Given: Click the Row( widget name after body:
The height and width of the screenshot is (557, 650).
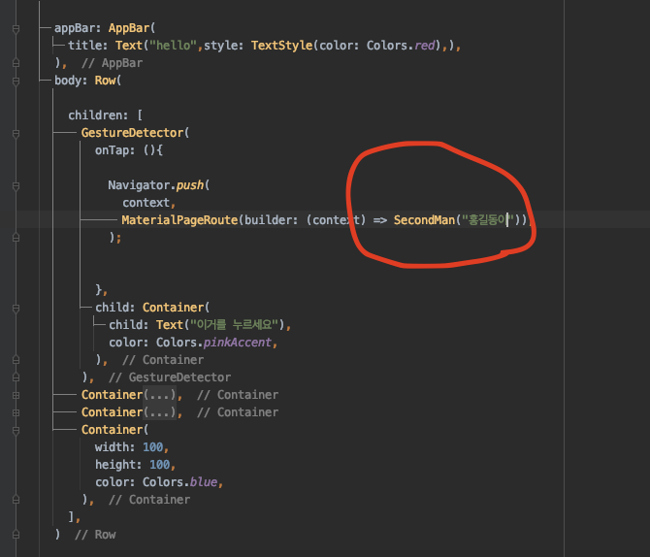Looking at the screenshot, I should [108, 81].
